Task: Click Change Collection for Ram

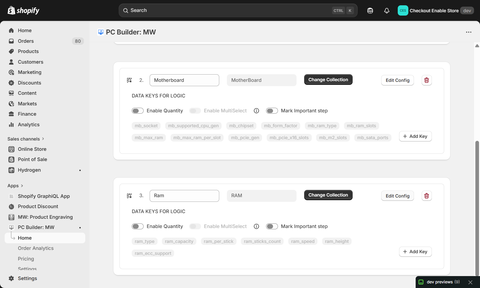Action: pos(328,195)
